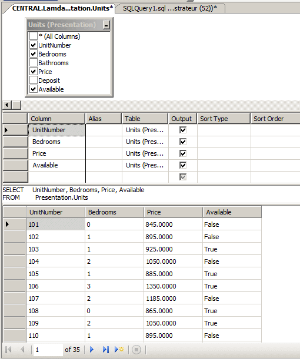300x359 pixels.
Task: Toggle Output checkbox for Price criteria row
Action: (183, 153)
